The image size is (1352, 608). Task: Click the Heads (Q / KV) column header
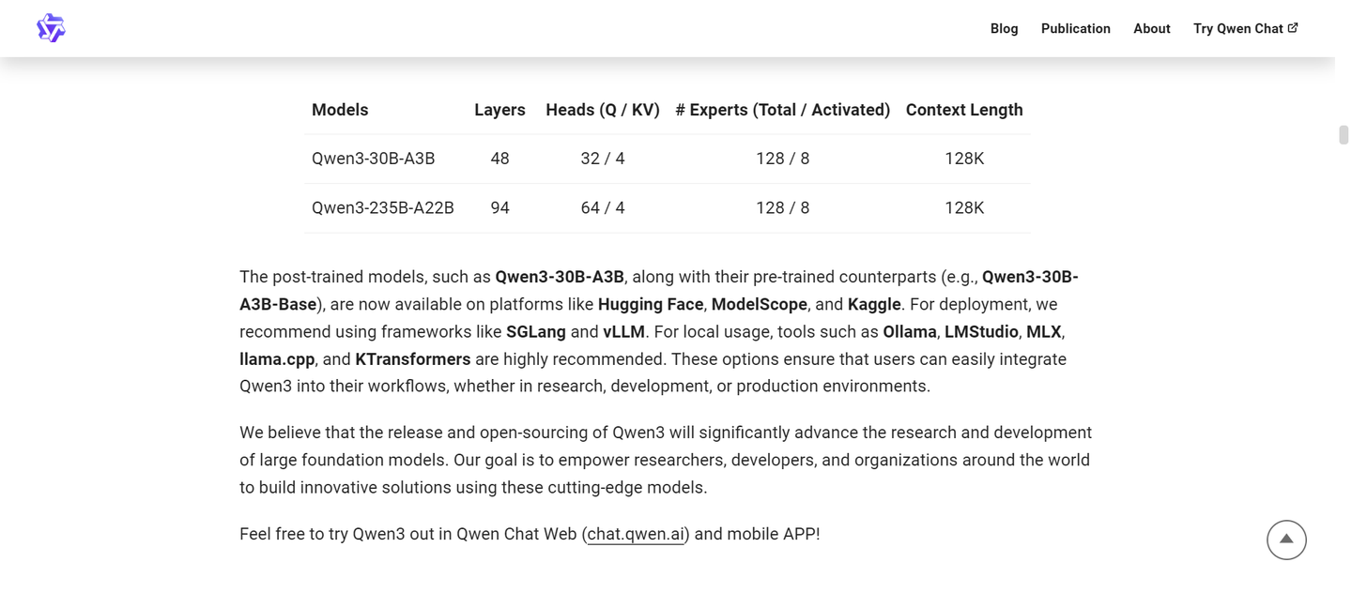(602, 110)
